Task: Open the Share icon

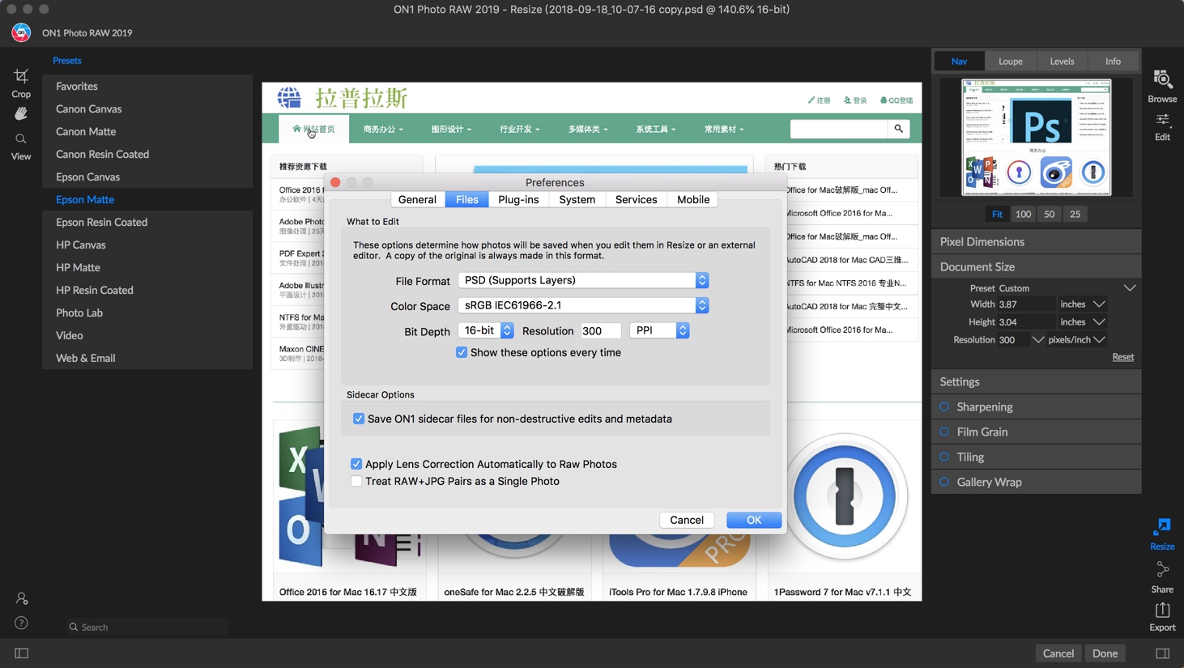Action: click(1162, 577)
